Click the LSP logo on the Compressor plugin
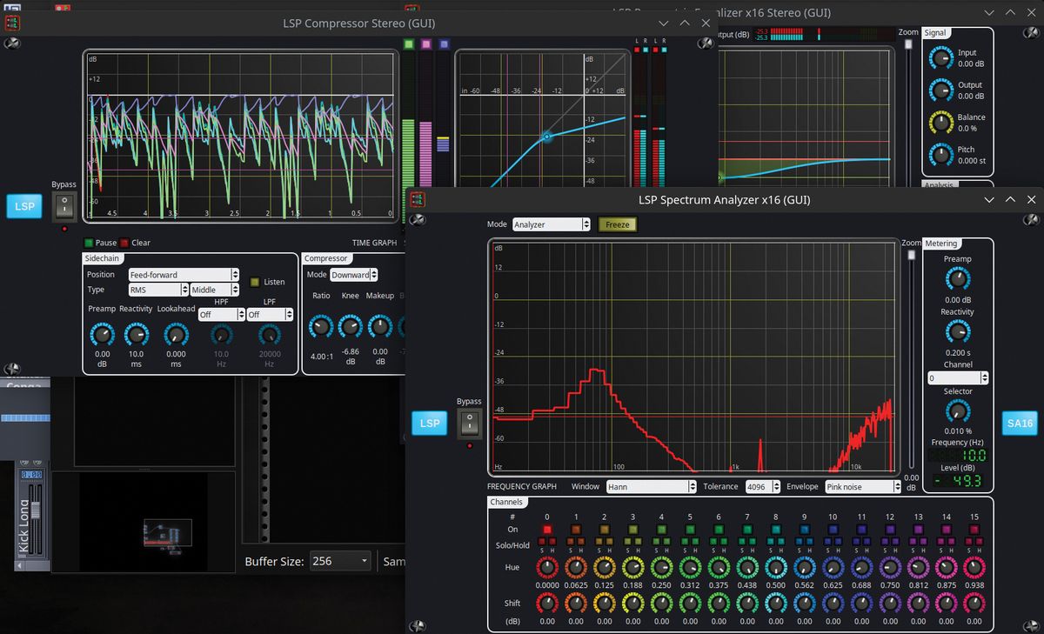Screen dimensions: 1044x634 click(x=23, y=206)
